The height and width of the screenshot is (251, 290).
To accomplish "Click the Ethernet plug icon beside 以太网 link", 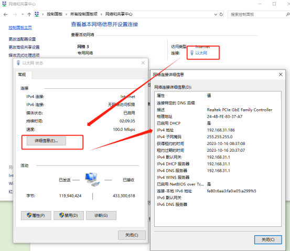I will click(x=192, y=53).
